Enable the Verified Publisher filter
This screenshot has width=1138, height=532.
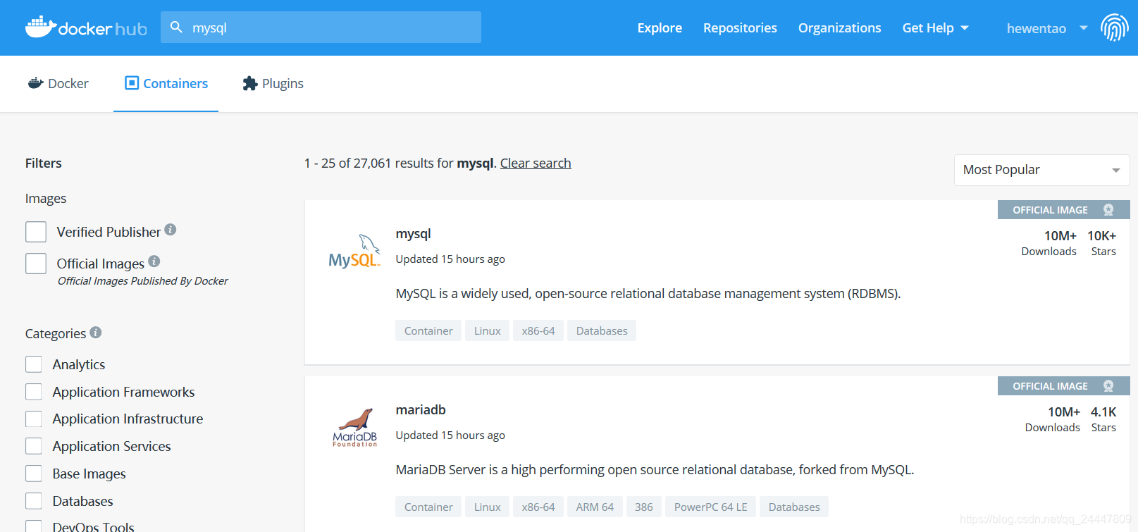coord(36,232)
